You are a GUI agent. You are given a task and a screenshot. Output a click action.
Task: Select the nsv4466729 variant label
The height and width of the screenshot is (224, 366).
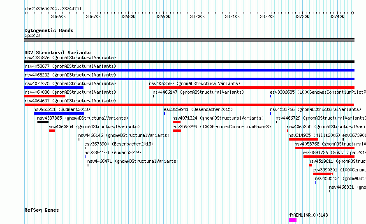(x=321, y=118)
